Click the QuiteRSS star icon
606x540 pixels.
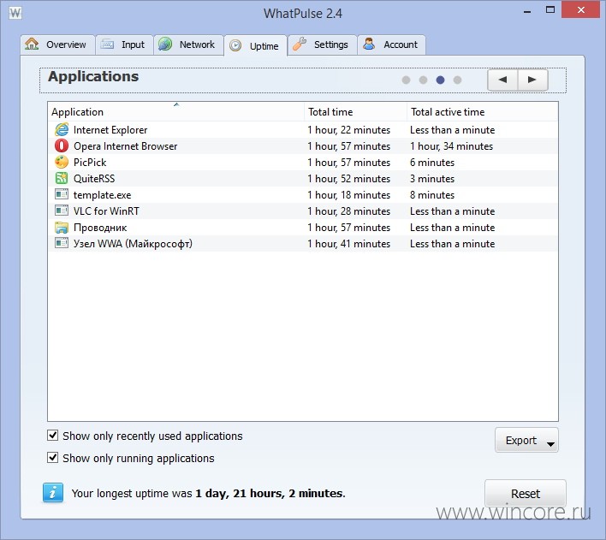point(62,178)
